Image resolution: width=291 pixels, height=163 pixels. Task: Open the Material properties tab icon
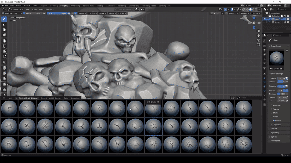(264, 99)
